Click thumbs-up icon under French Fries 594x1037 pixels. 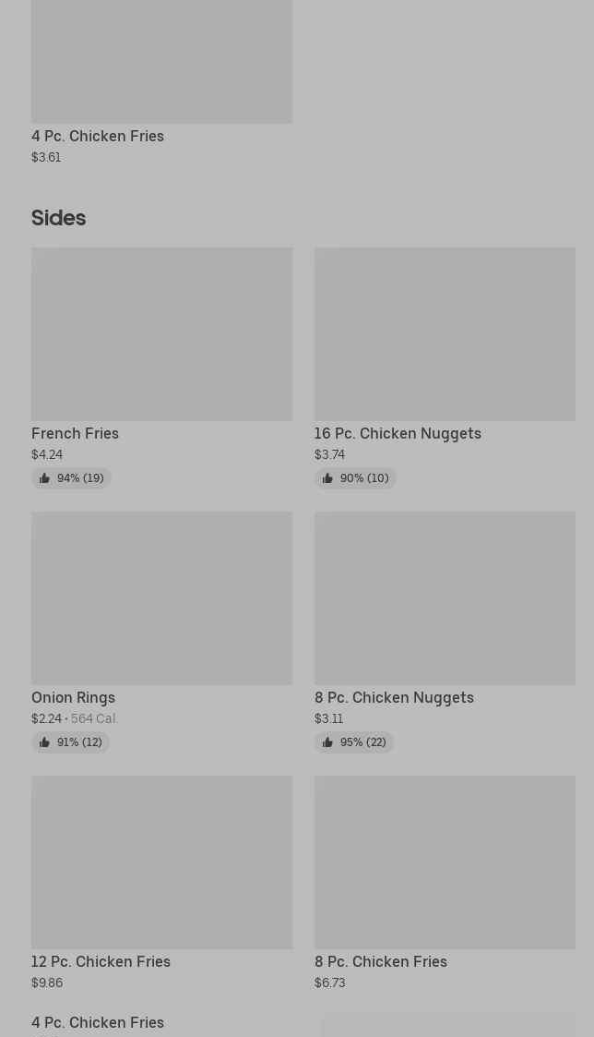tap(44, 478)
